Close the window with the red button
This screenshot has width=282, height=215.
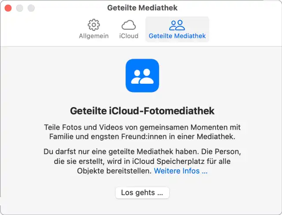tap(9, 8)
